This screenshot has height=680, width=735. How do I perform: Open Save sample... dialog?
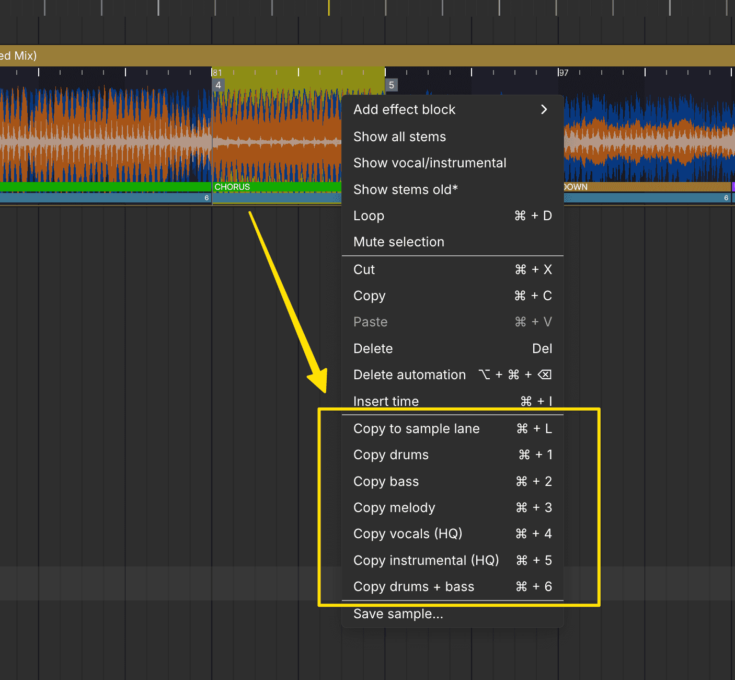point(398,614)
